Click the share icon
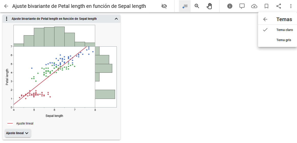Viewport: 297px width, 143px height. pos(279,6)
